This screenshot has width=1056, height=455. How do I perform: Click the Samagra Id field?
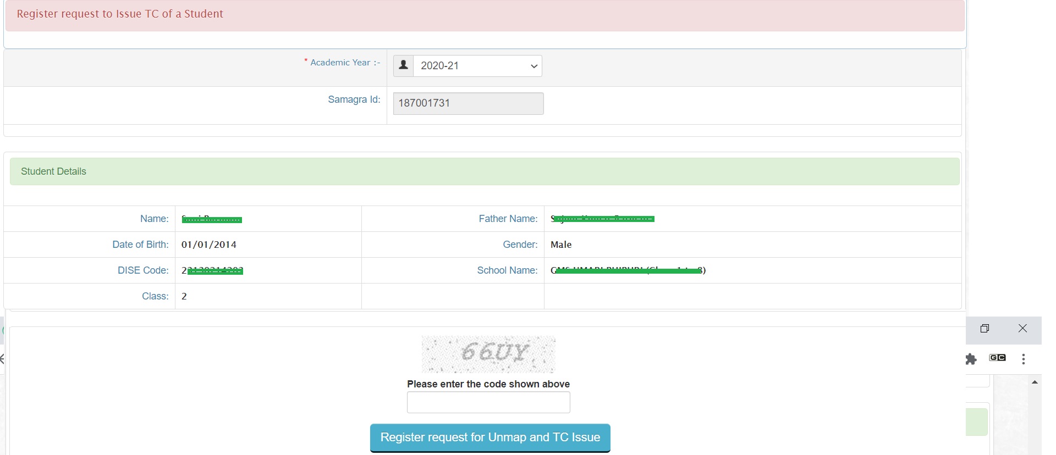(468, 103)
